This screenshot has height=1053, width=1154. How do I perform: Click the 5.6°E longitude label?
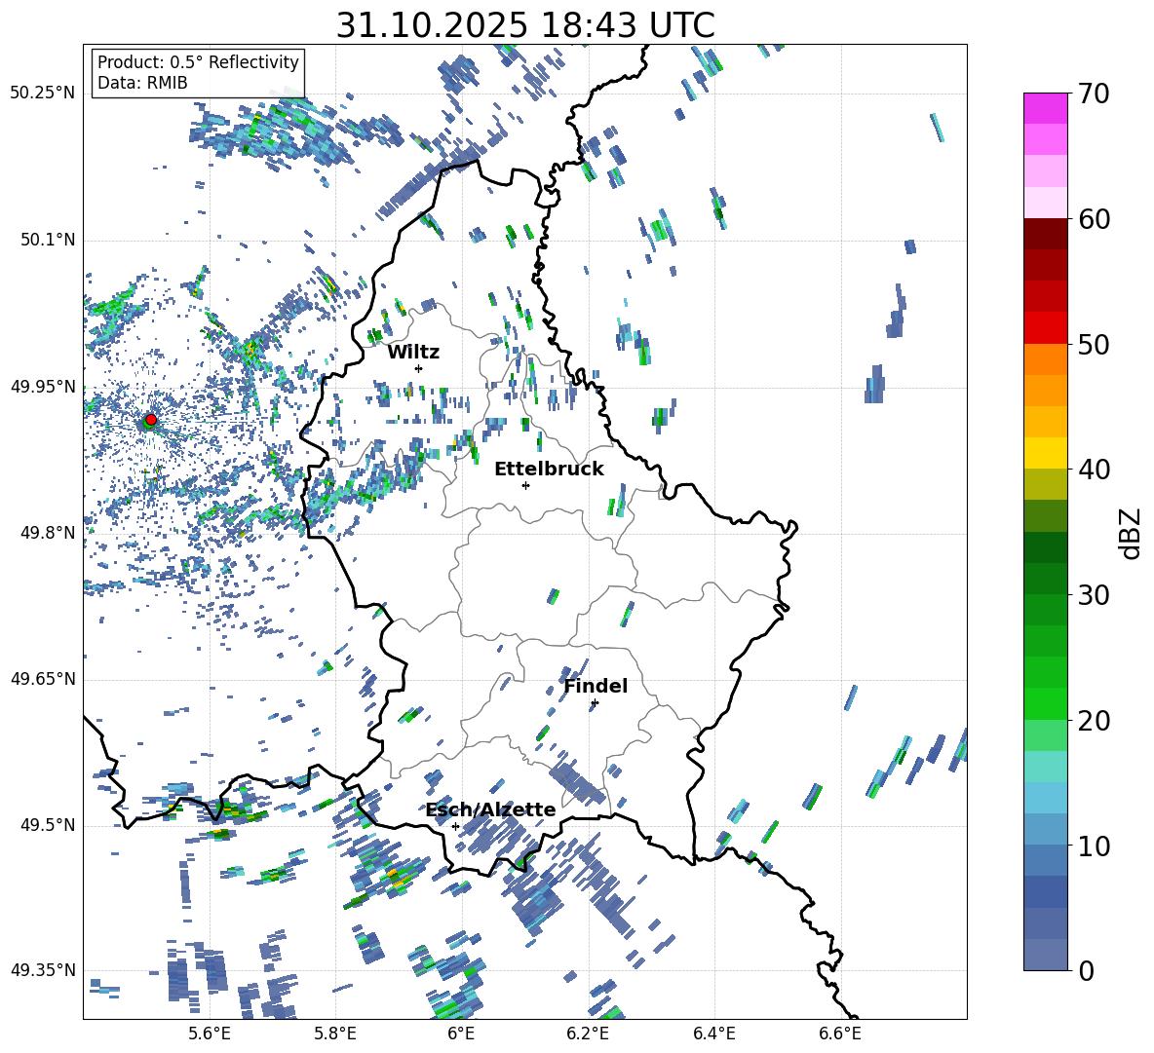pyautogui.click(x=210, y=1034)
